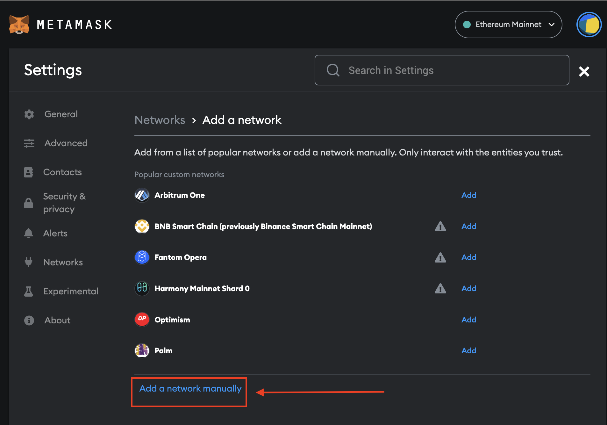Screen dimensions: 607x425
Task: Add the Optimism network
Action: pyautogui.click(x=469, y=320)
